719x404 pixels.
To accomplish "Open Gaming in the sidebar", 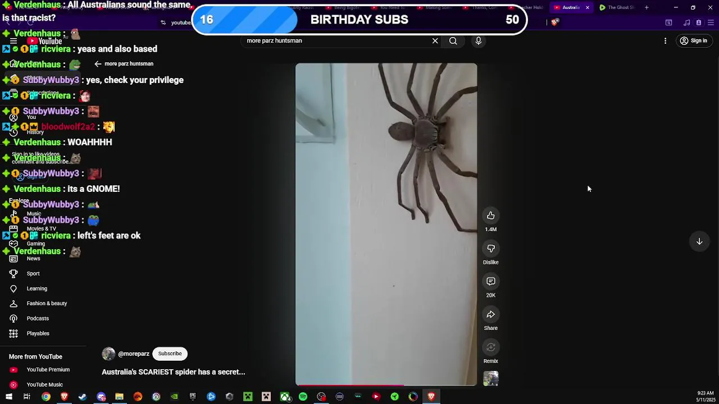I will (35, 244).
